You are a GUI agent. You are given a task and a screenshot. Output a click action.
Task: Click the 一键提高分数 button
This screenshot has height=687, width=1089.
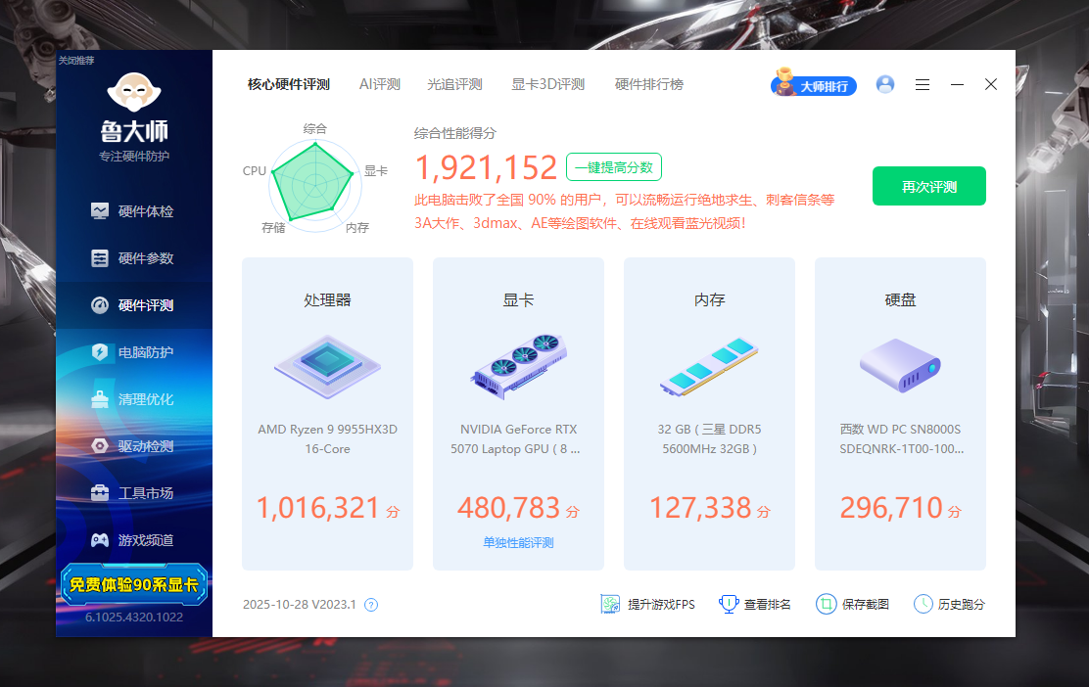pos(614,167)
